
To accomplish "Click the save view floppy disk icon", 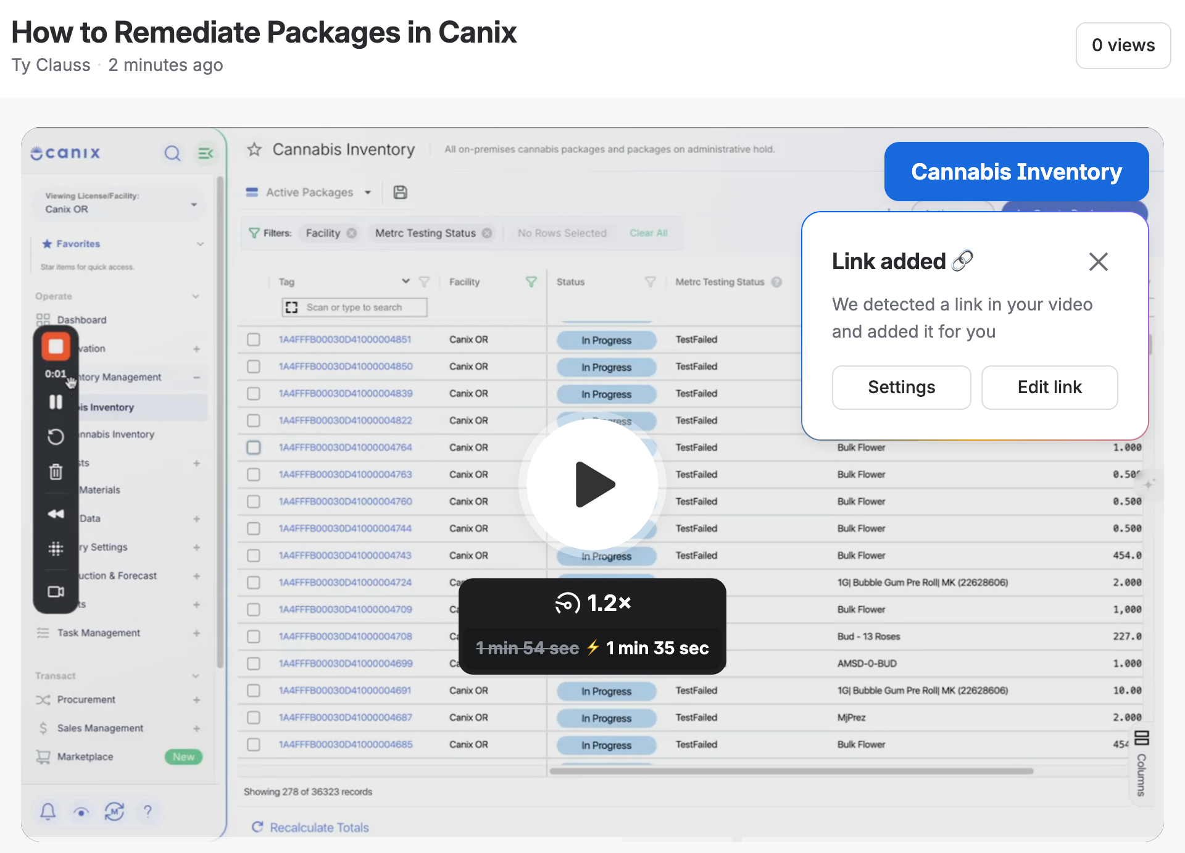I will click(400, 193).
